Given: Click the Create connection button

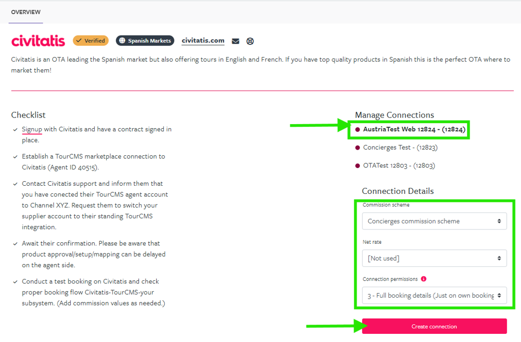Looking at the screenshot, I should (x=435, y=326).
